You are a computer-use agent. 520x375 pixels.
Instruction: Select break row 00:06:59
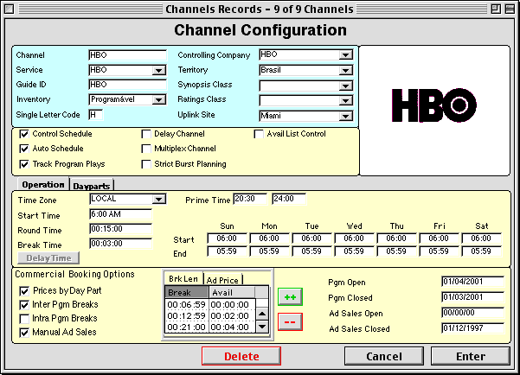(186, 304)
